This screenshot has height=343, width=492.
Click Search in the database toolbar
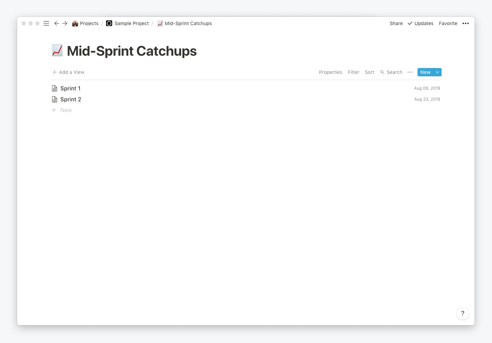click(x=391, y=72)
